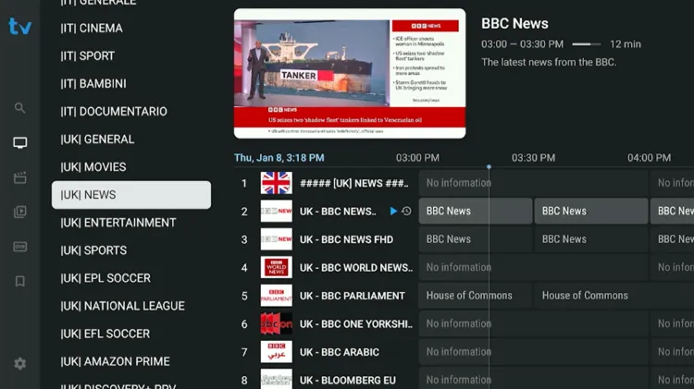Select channel UK - BBC ARABIC
Screen dimensions: 694x389
pos(340,352)
